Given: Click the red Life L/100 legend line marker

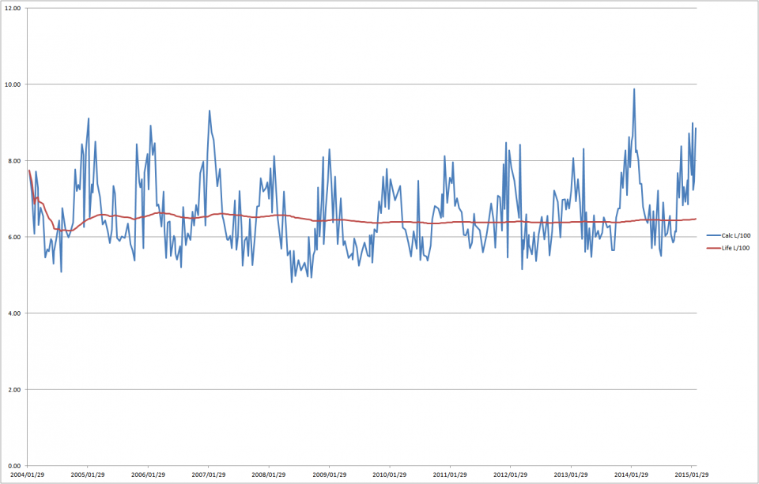Looking at the screenshot, I should coord(713,248).
